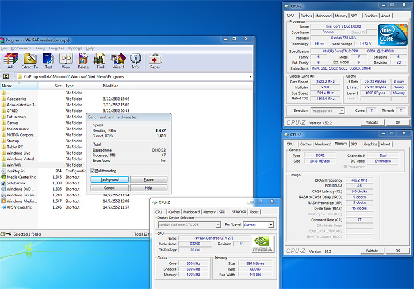Viewport: 414px width, 289px height.
Task: Open Graphics tab in memory CPU-Z window
Action: (x=370, y=144)
